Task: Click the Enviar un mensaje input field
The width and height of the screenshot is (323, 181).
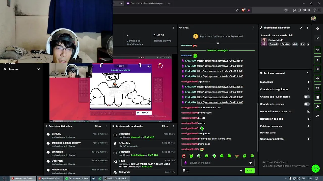Action: pyautogui.click(x=218, y=163)
